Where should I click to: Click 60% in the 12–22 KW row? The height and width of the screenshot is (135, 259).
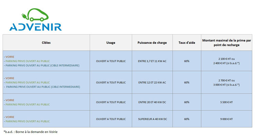[187, 82]
